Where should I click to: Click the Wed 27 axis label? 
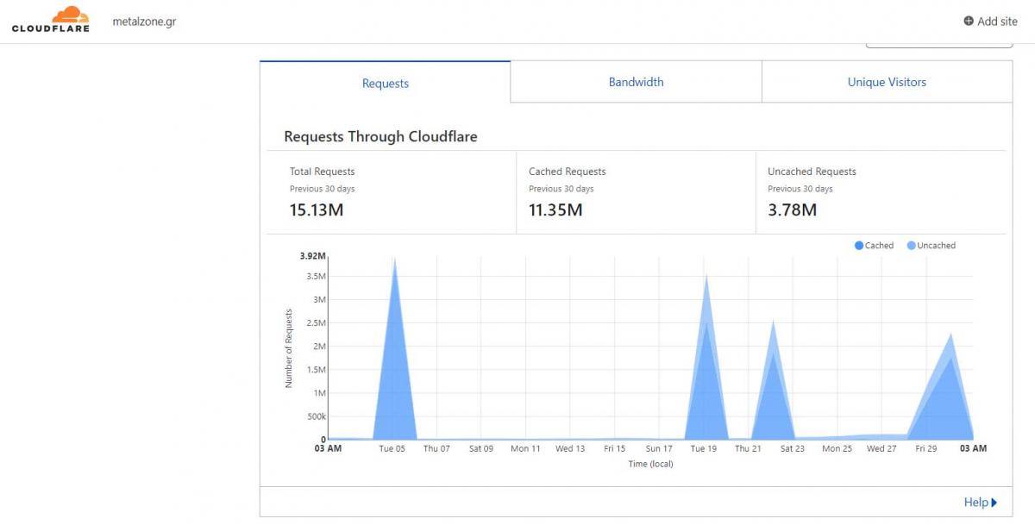881,448
